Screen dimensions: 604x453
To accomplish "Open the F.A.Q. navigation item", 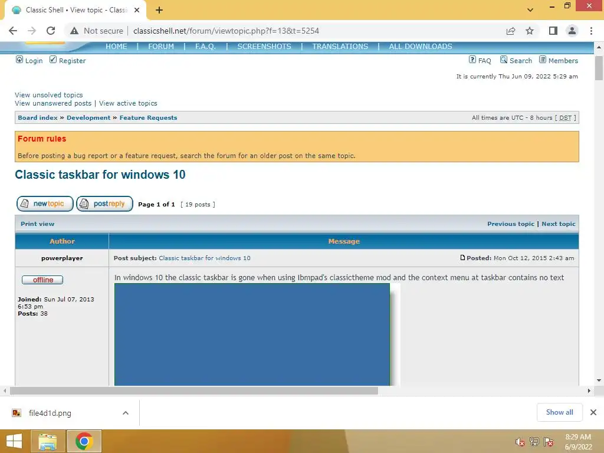I will (x=205, y=46).
